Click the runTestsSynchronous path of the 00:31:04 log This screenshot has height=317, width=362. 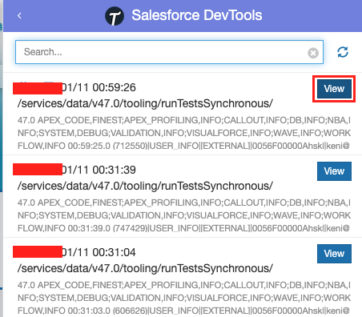pos(145,268)
